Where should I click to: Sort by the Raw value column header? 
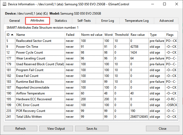(x=139, y=35)
